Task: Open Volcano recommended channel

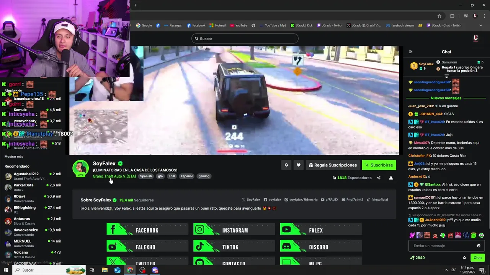Action: pos(33,254)
